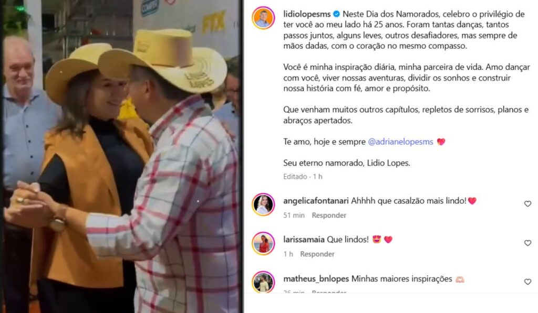
Task: Click the pink heart emoji after @adrianelopesms
Action: [441, 142]
